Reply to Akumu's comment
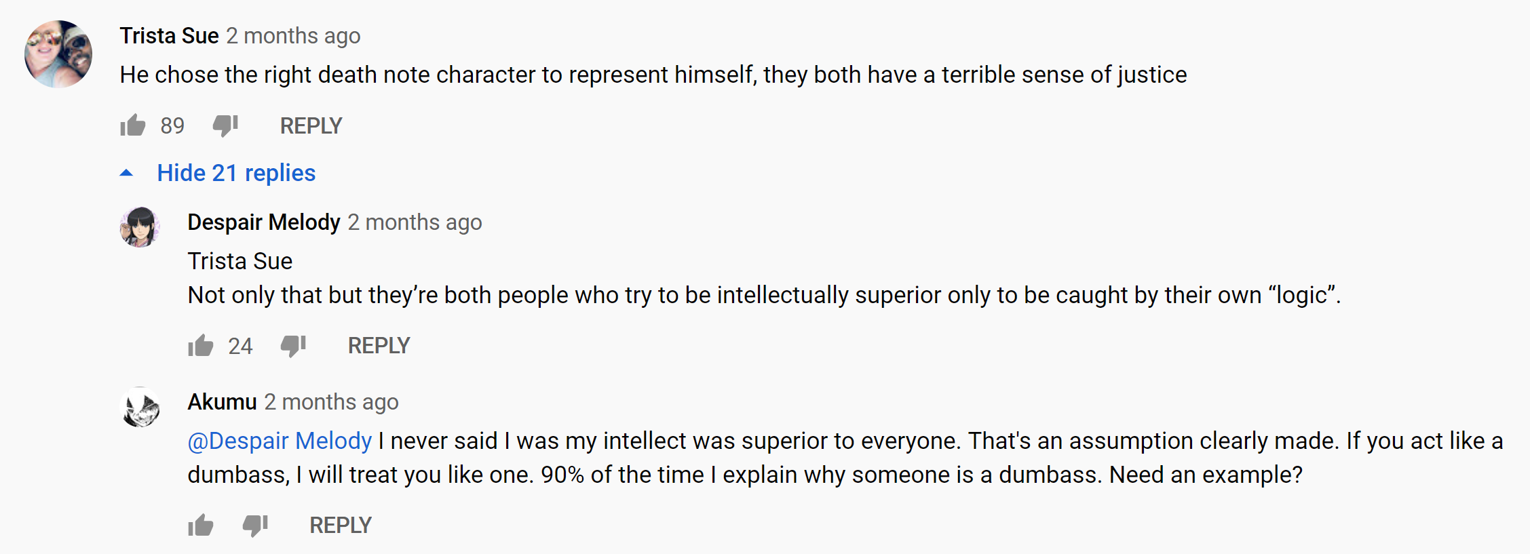 pos(341,526)
